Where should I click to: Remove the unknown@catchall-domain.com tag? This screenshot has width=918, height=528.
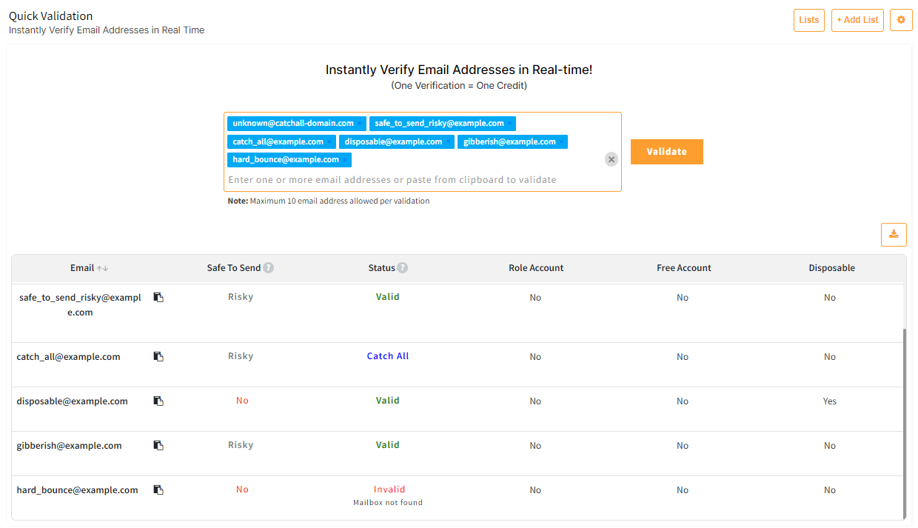[x=361, y=124]
